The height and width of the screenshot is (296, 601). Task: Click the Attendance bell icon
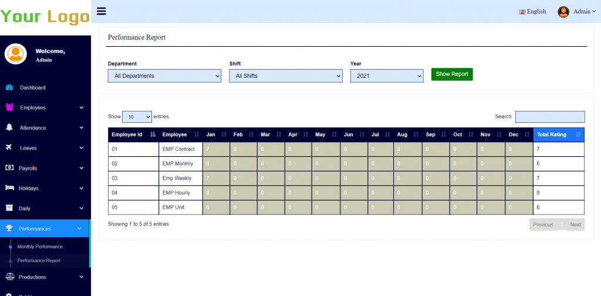click(x=9, y=128)
